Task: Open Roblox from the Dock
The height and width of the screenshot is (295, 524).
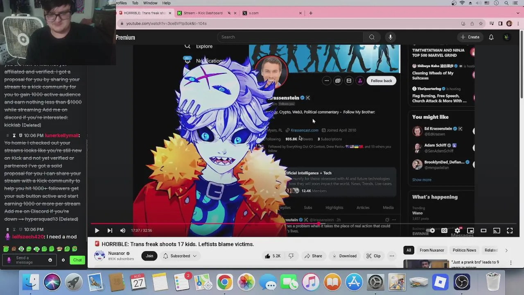Action: [x=440, y=282]
